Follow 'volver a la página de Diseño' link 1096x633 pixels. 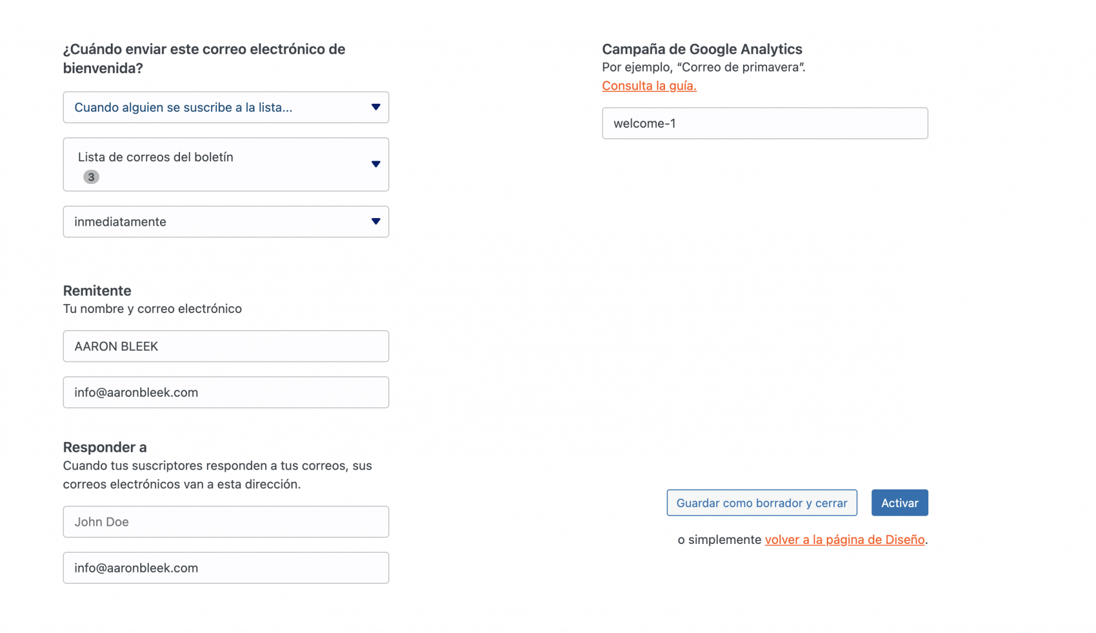(844, 540)
